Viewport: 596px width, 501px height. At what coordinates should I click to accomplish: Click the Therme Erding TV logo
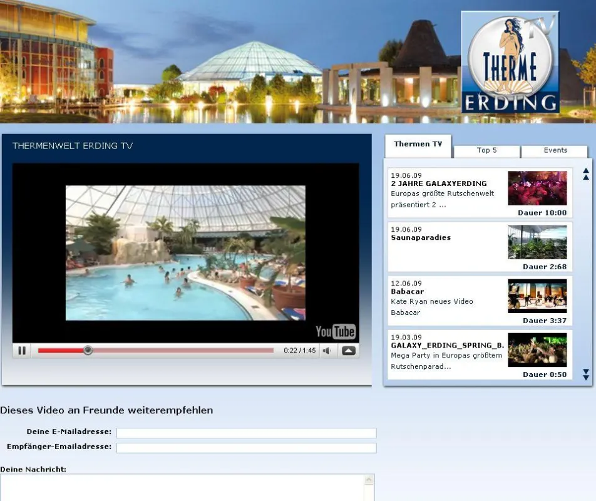(510, 62)
